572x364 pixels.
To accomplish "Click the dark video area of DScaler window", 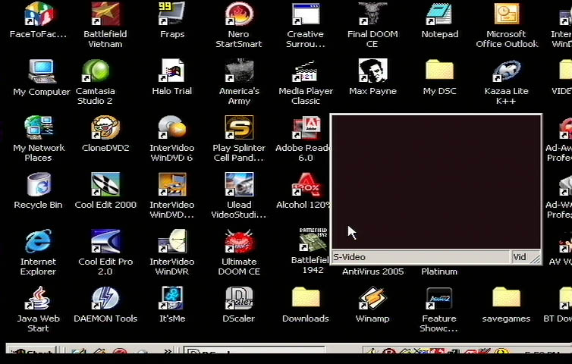I will [436, 182].
